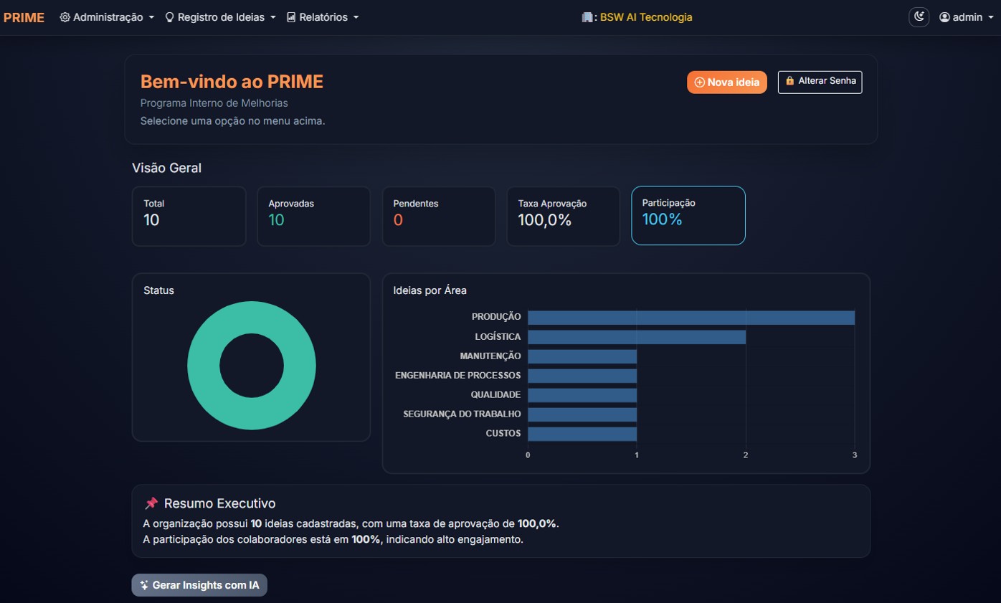Select the Taxa Aprovação card
Image resolution: width=1001 pixels, height=603 pixels.
point(564,216)
